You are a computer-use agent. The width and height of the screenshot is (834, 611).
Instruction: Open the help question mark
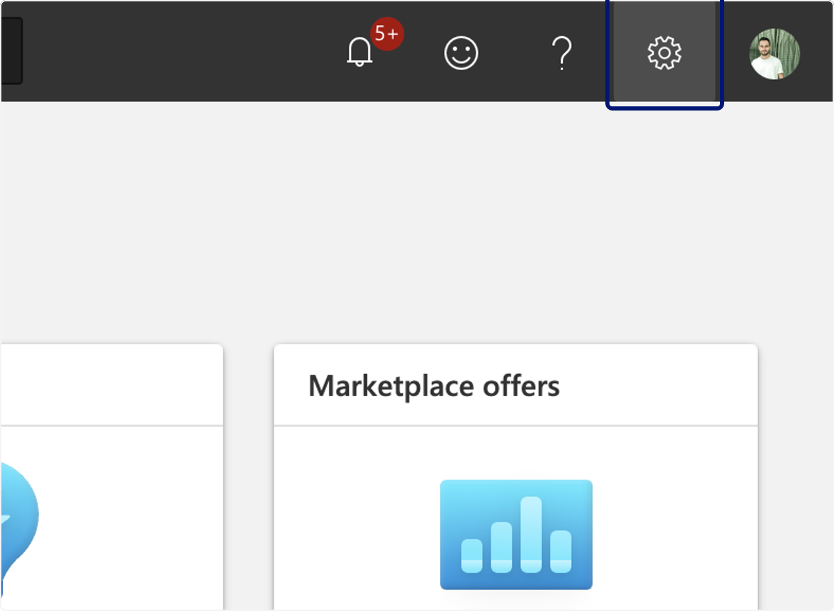tap(562, 53)
